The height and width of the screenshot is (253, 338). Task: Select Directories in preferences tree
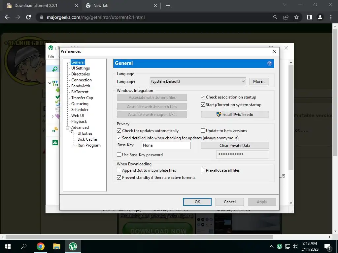(x=81, y=74)
